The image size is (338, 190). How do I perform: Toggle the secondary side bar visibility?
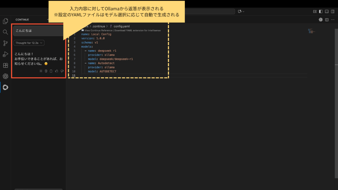332,12
